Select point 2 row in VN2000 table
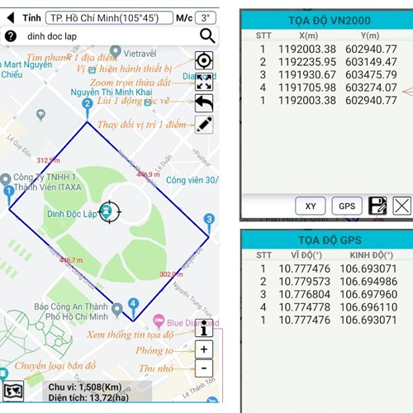The image size is (413, 413). pos(328,62)
